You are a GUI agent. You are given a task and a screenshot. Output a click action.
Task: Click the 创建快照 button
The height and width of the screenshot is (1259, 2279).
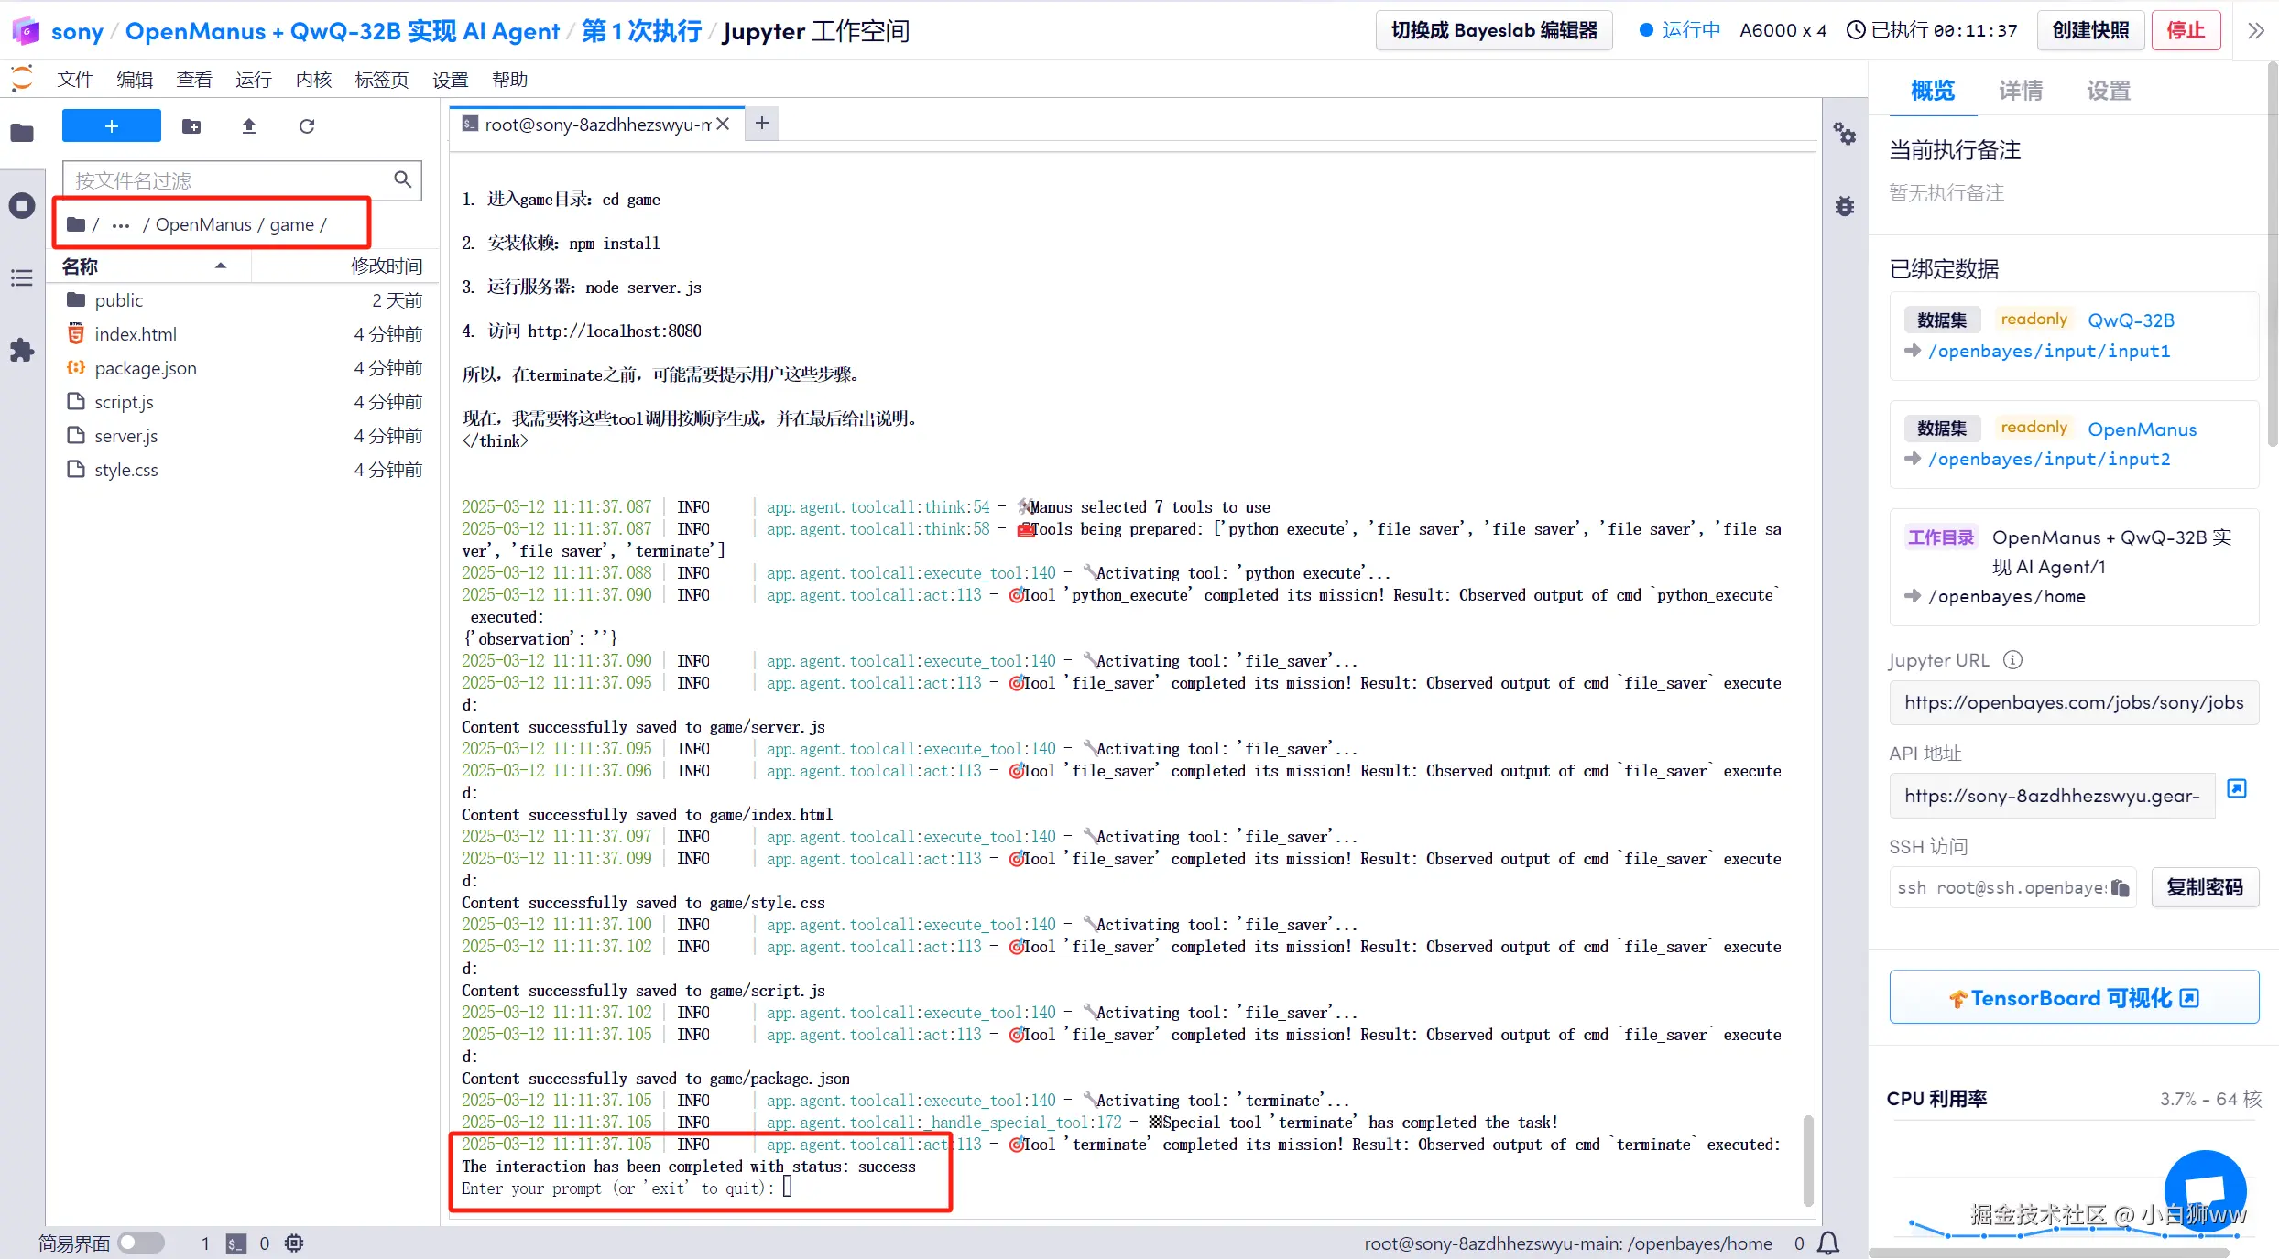tap(2090, 30)
